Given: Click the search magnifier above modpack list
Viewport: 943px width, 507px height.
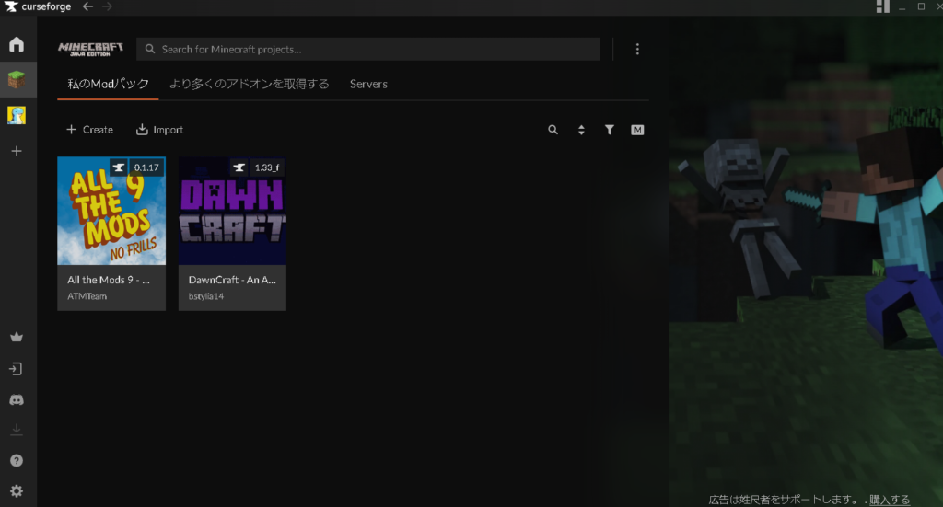Looking at the screenshot, I should coord(553,130).
